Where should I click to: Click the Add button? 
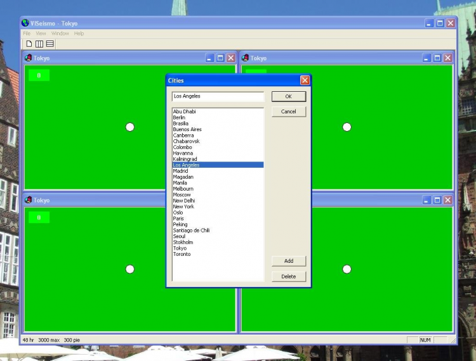pyautogui.click(x=289, y=261)
